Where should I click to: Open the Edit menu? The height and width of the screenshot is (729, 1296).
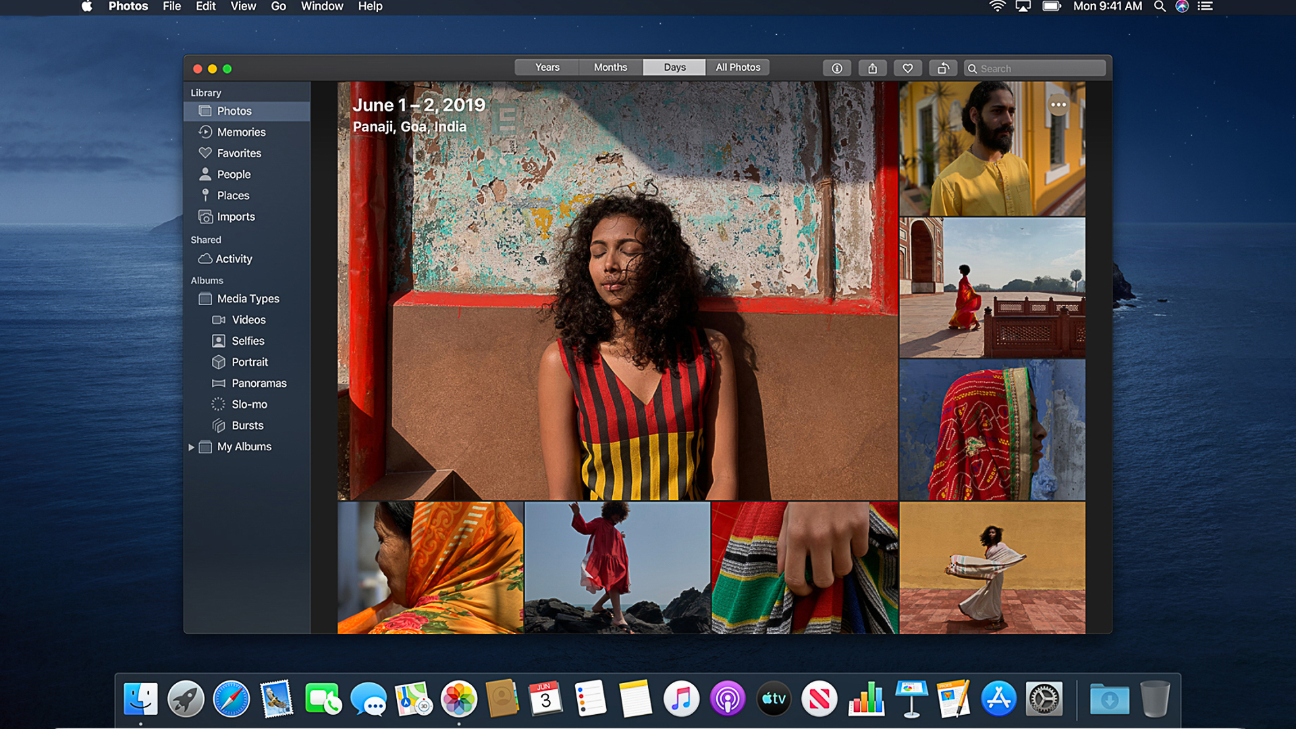pyautogui.click(x=205, y=6)
